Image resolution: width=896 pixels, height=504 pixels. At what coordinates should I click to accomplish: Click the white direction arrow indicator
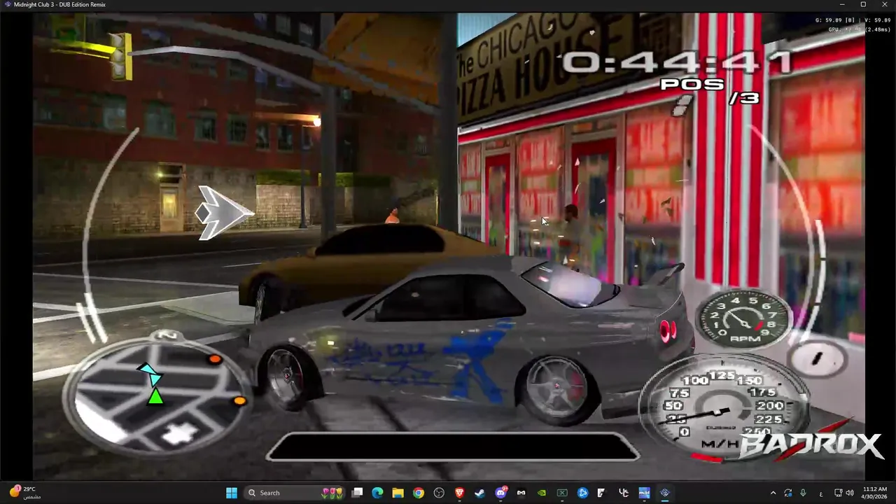223,212
